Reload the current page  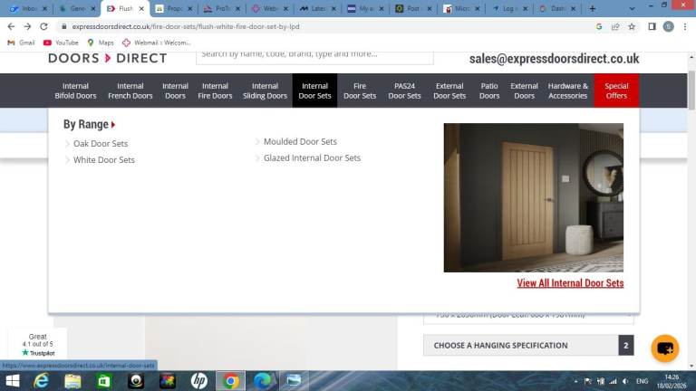coord(43,26)
